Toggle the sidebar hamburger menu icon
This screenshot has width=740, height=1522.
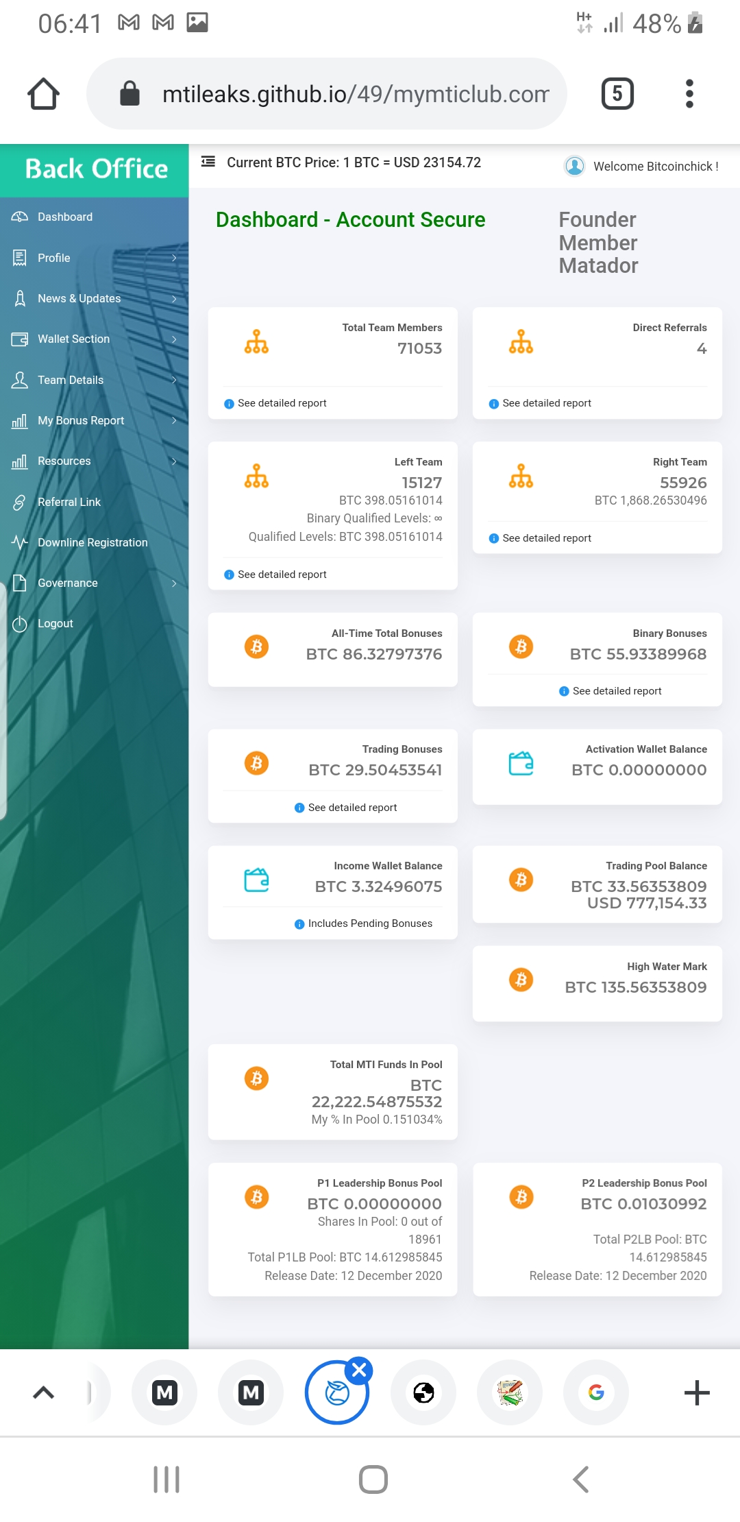(x=208, y=162)
